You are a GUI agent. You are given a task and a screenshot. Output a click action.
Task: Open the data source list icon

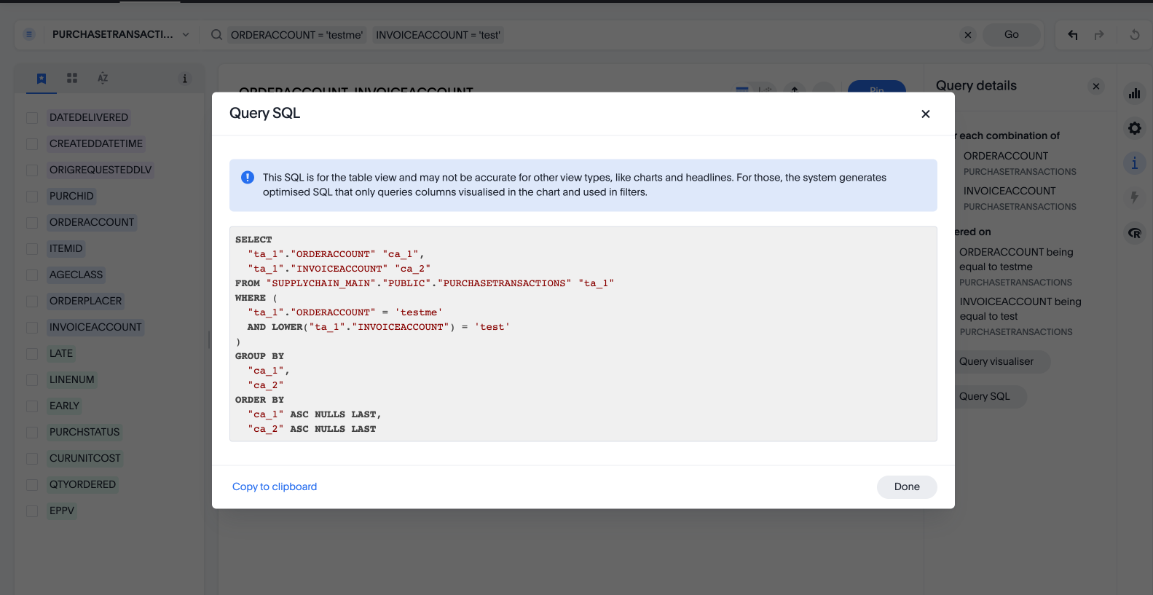click(29, 34)
